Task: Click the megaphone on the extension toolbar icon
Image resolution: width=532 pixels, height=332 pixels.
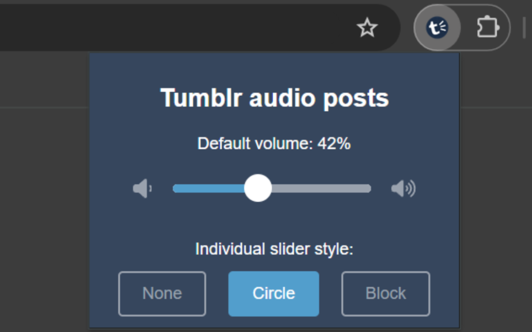Action: coord(437,27)
